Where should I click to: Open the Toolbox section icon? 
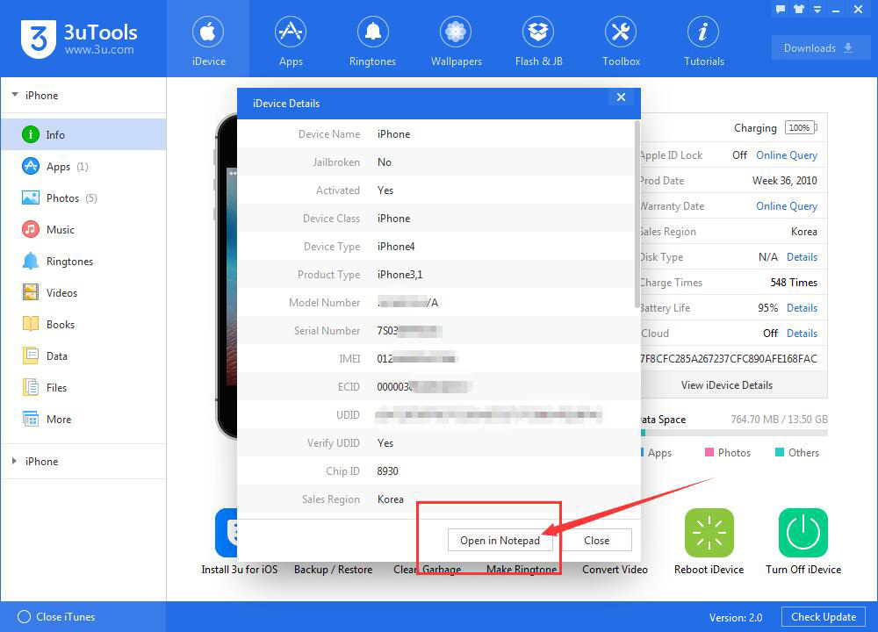point(621,32)
